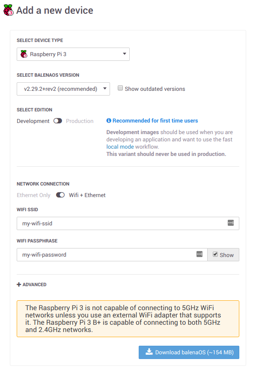Select the Ethernet Only label

34,195
